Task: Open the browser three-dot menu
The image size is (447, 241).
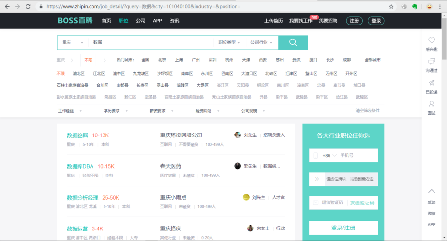Action: click(440, 7)
